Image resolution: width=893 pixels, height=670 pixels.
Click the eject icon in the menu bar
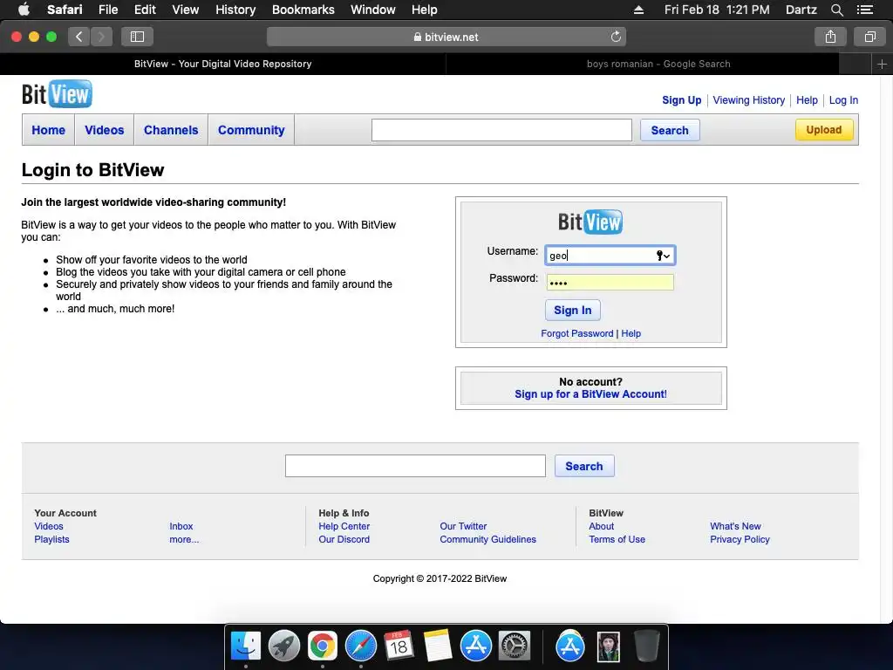pos(638,10)
